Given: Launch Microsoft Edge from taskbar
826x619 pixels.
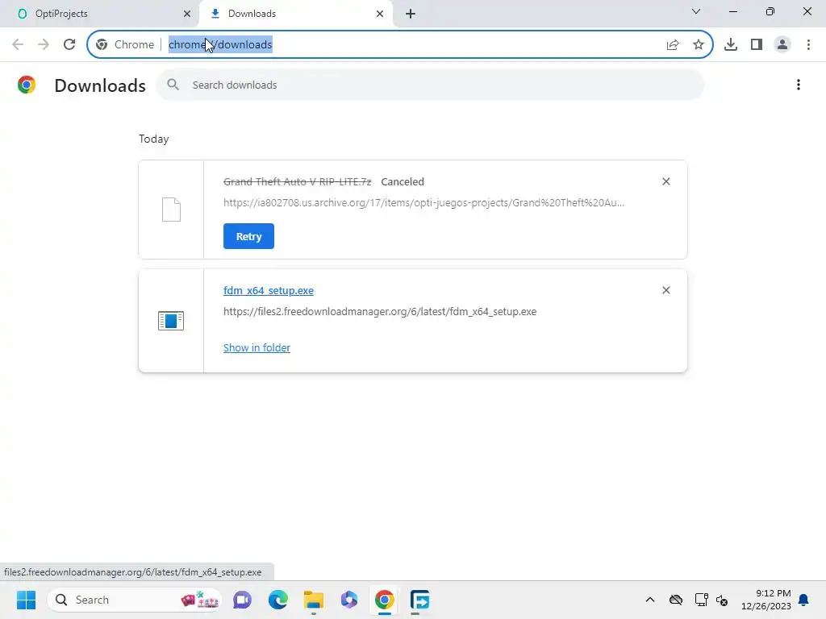Looking at the screenshot, I should (x=278, y=600).
